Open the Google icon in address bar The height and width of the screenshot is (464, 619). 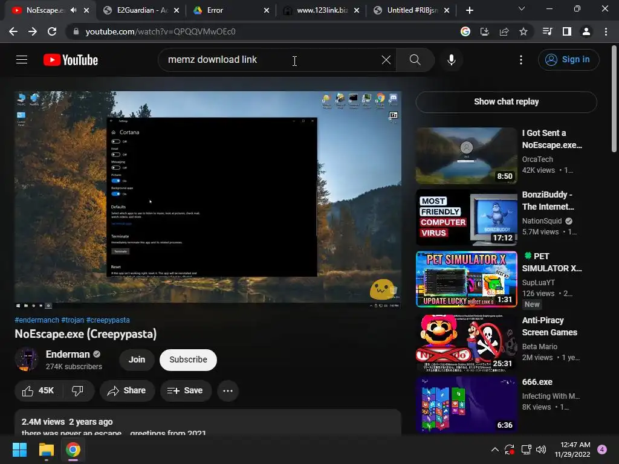tap(465, 31)
